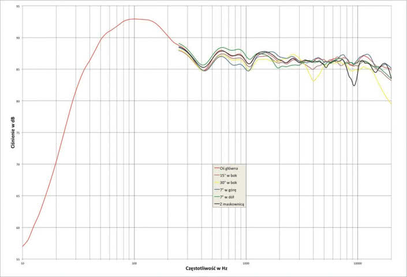407x277 pixels.
Task: Click the 55 label on the vertical axis
Action: pyautogui.click(x=17, y=260)
